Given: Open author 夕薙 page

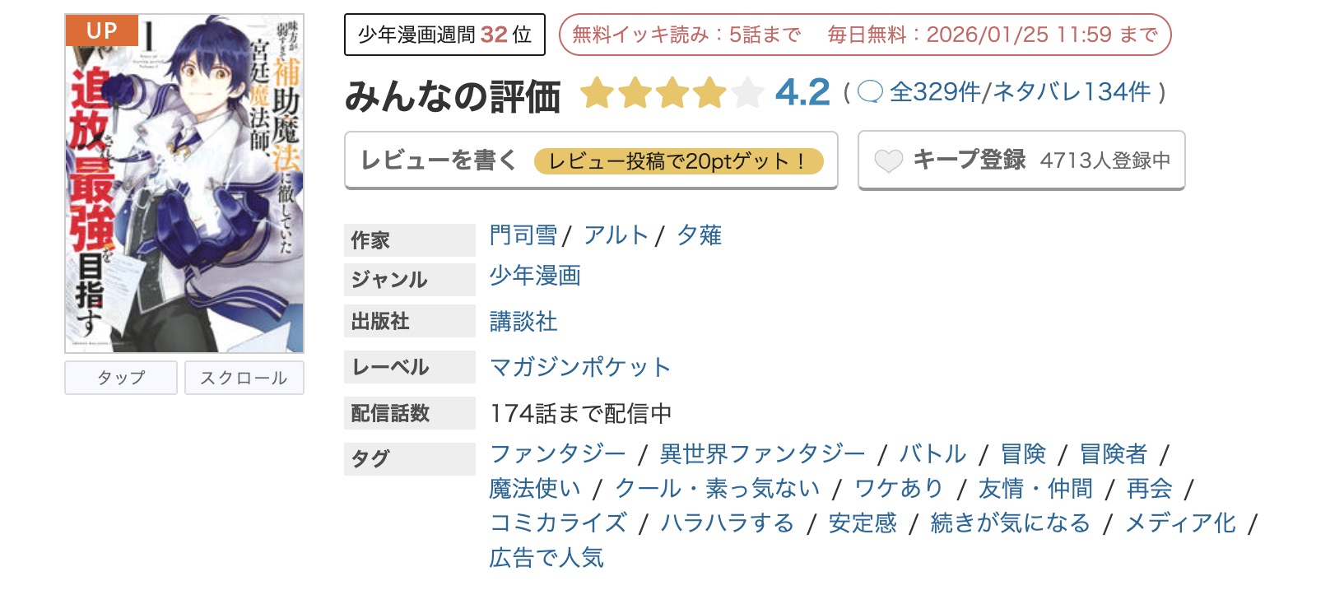Looking at the screenshot, I should pyautogui.click(x=700, y=235).
